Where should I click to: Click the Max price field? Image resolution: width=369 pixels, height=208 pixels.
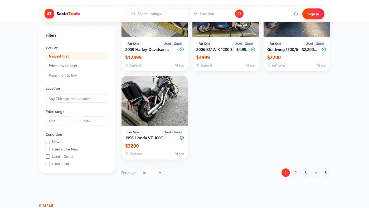point(94,121)
